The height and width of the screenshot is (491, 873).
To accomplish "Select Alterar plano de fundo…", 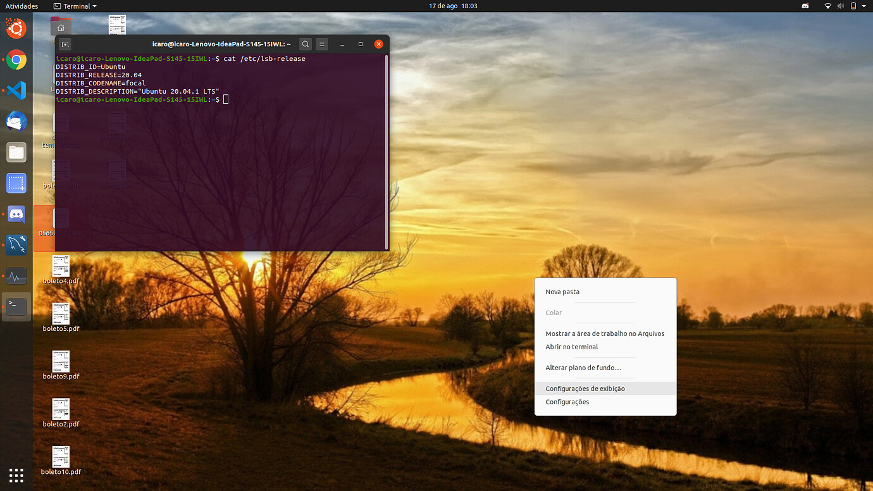I will [605, 368].
